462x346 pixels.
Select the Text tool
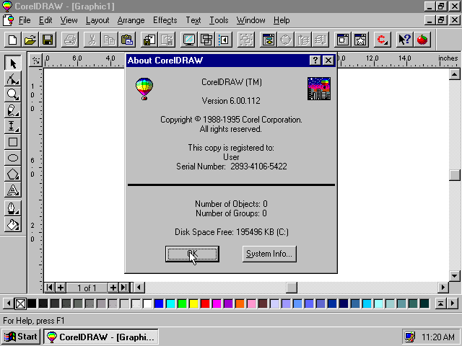[x=13, y=190]
